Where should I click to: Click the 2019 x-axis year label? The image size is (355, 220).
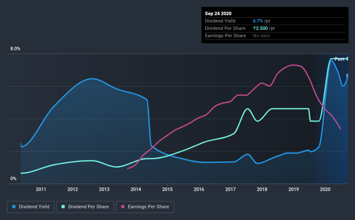pos(294,189)
